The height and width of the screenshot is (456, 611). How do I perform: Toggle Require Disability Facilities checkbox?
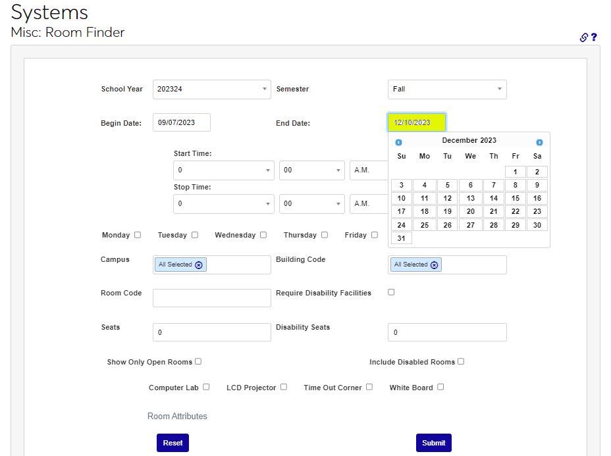point(391,292)
